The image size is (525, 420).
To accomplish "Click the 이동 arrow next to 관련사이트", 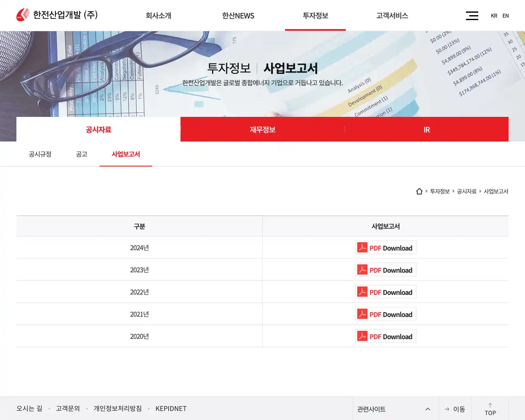I will tap(455, 409).
